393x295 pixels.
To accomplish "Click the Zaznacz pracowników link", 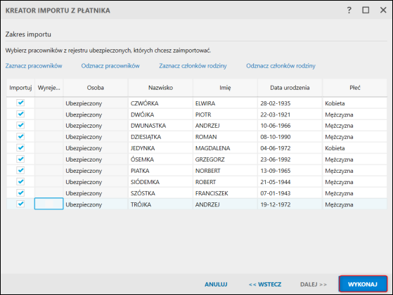I will (x=34, y=66).
